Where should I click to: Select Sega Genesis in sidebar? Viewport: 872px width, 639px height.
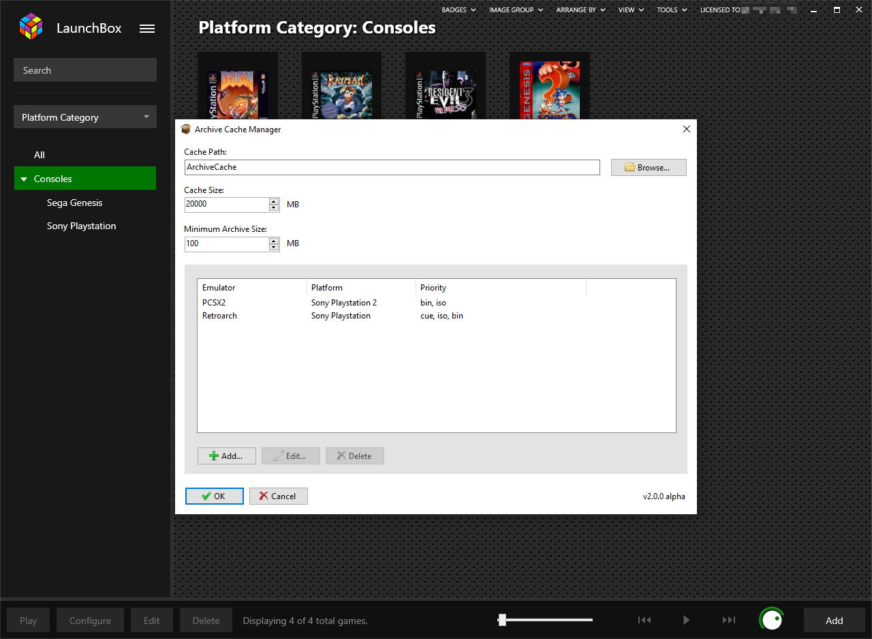(x=75, y=203)
